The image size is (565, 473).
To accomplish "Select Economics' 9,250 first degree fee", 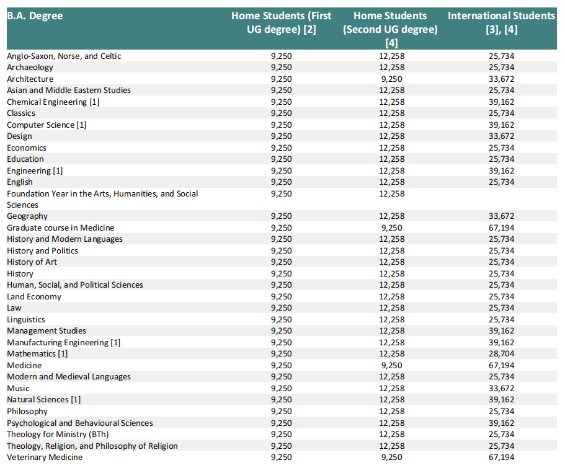I will point(281,148).
